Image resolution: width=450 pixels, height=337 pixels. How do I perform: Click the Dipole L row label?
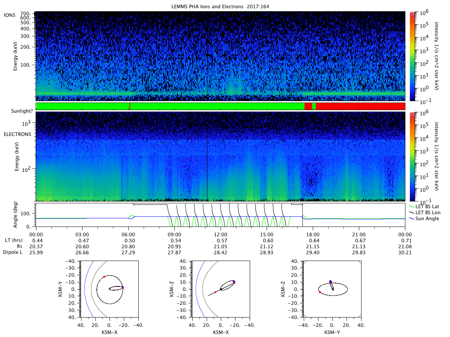tap(15, 253)
